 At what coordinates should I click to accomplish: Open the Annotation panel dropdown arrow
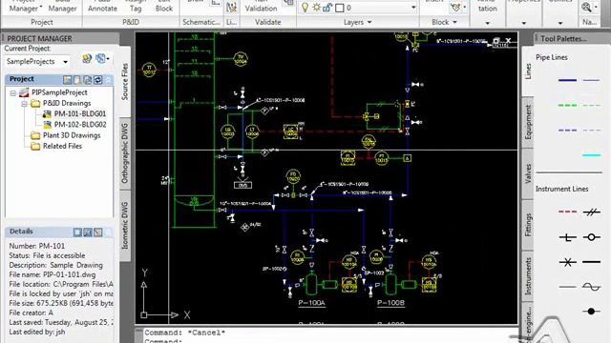(487, 23)
